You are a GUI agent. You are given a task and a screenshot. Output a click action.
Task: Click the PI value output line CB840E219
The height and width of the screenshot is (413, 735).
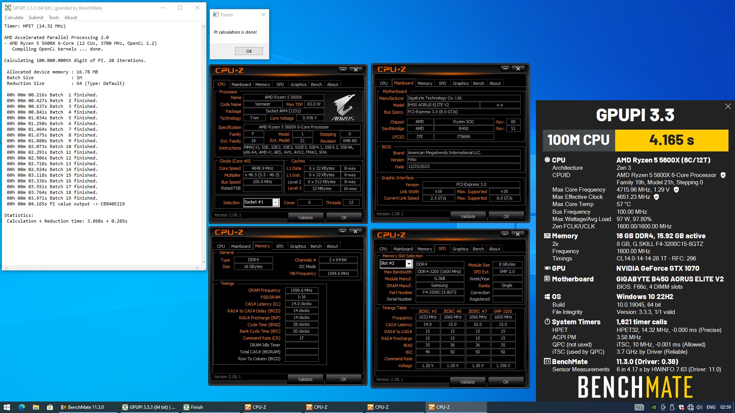(65, 204)
